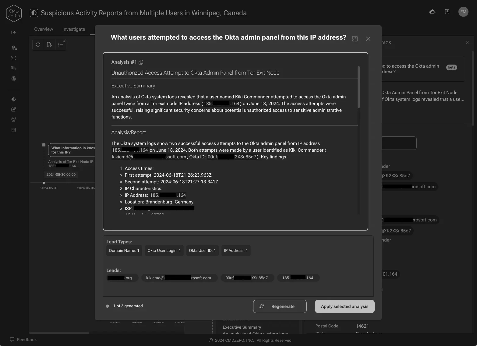Screen dimensions: 477x346
Task: Click Apply selected analysis button
Action: click(344, 306)
